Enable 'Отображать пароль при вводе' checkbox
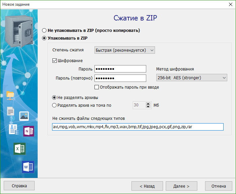 [97, 87]
